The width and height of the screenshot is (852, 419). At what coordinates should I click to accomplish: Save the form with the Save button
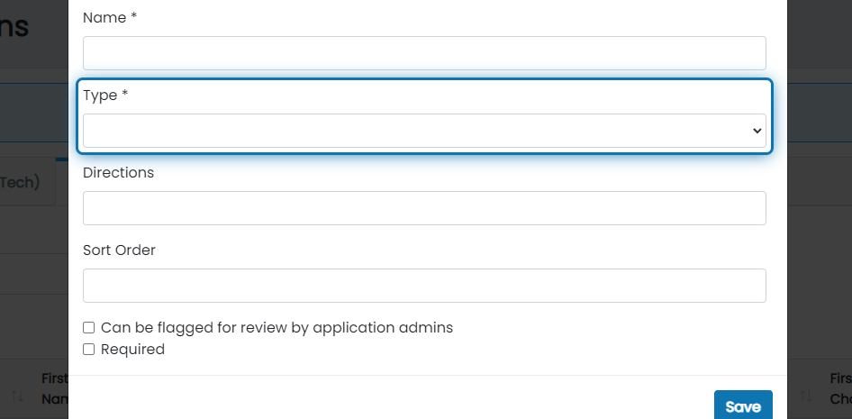pyautogui.click(x=743, y=405)
